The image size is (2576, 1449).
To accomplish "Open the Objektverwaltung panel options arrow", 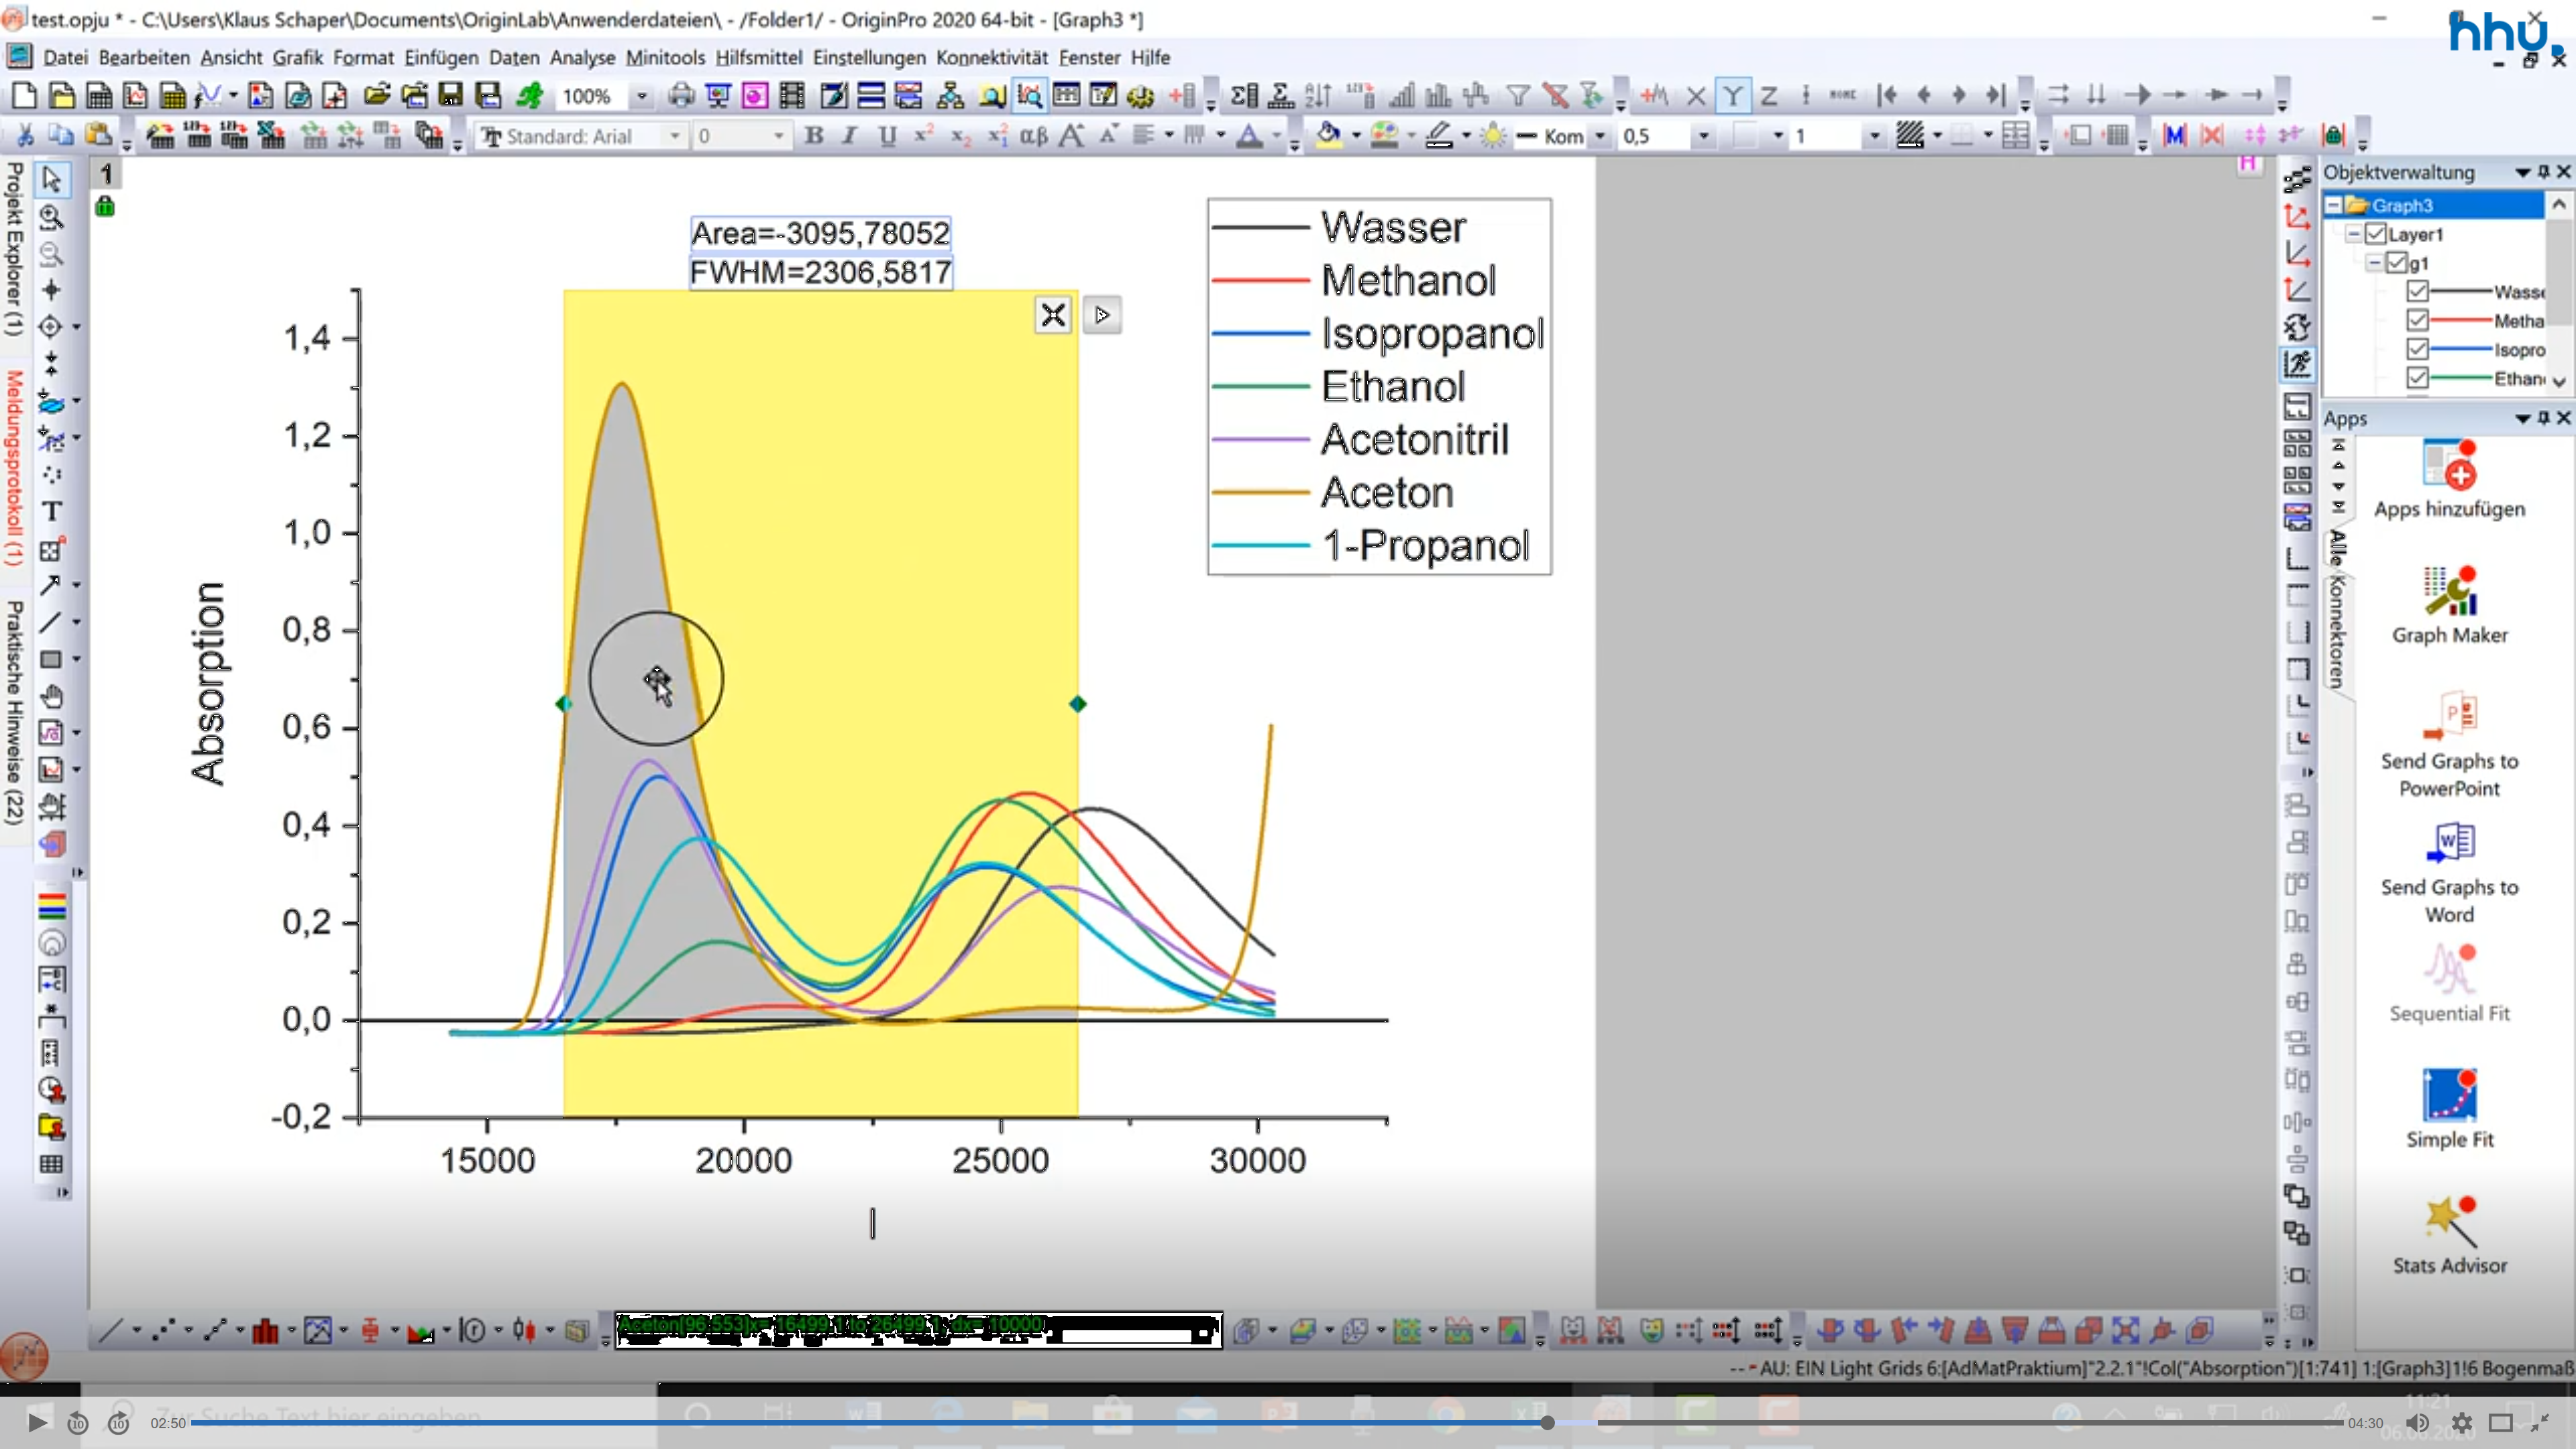I will [x=2522, y=173].
